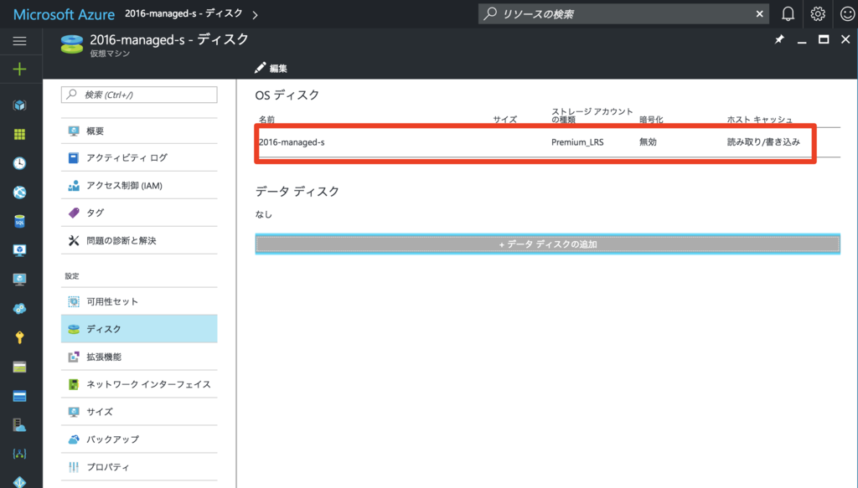Collapse the sidebar with the hamburger icon
This screenshot has width=858, height=488.
(19, 39)
